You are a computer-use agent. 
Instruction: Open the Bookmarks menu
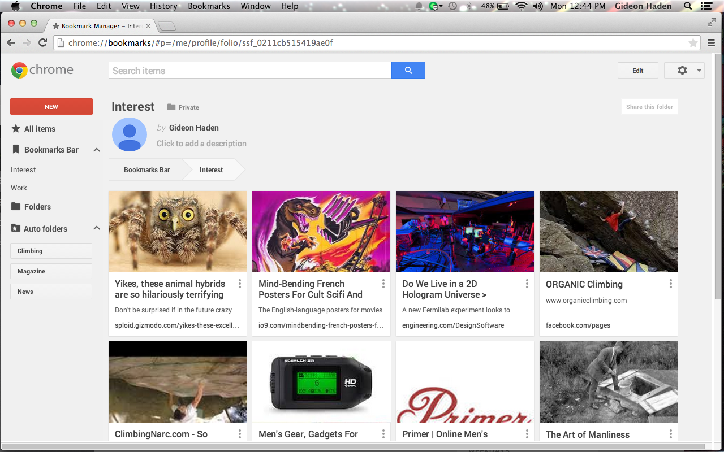click(x=209, y=6)
